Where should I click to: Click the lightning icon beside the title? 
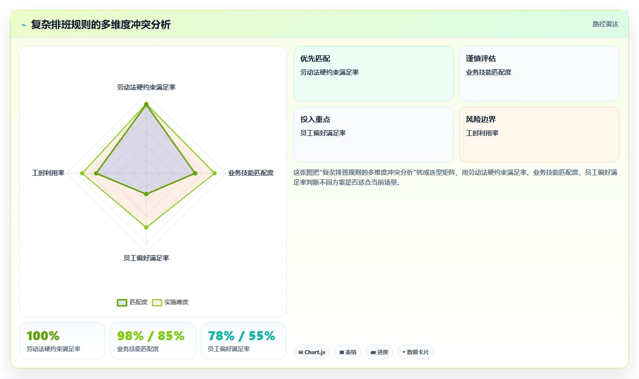point(23,24)
